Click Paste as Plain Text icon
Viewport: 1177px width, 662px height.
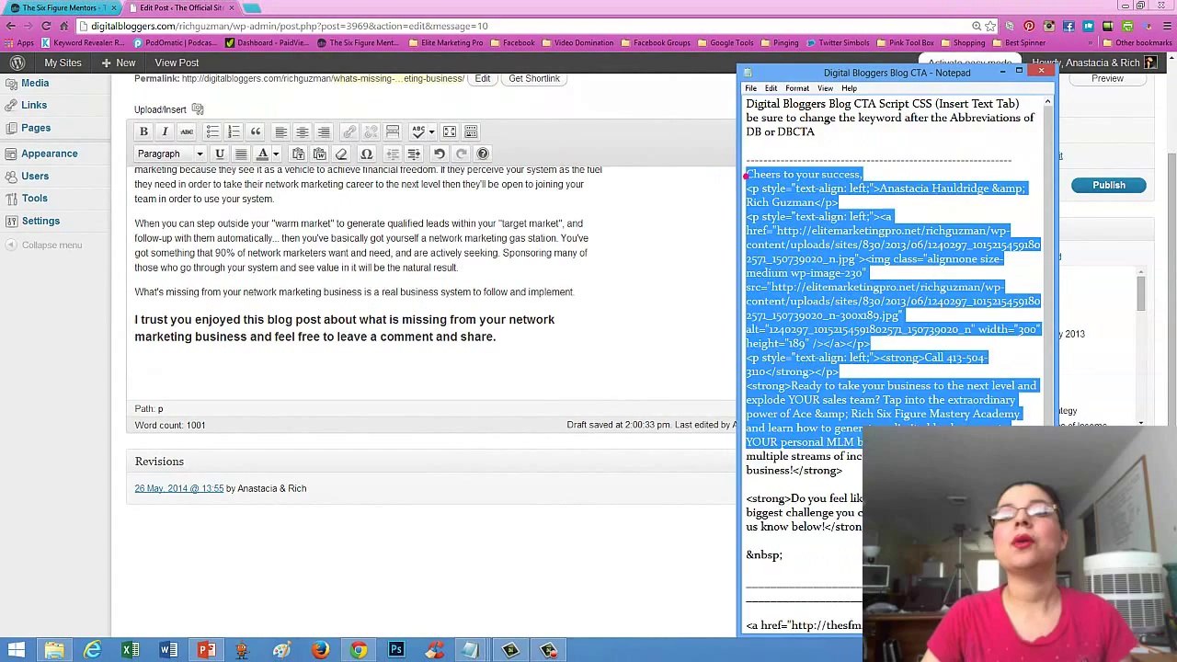pyautogui.click(x=298, y=154)
